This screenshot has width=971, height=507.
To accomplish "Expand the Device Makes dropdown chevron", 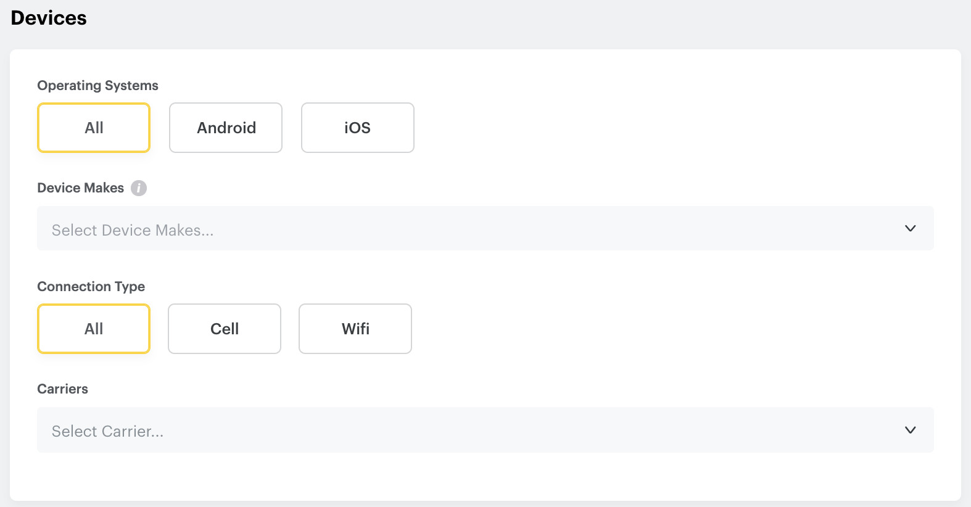I will point(910,229).
